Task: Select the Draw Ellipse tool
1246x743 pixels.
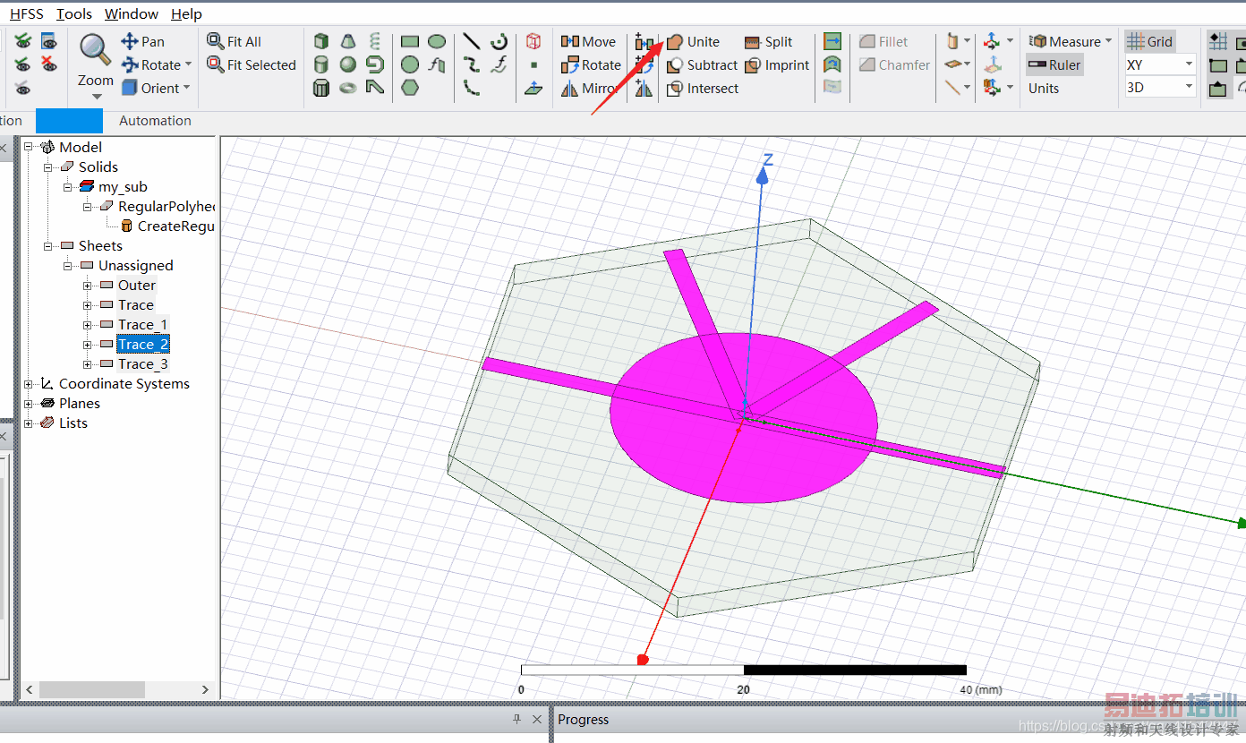Action: click(x=437, y=42)
